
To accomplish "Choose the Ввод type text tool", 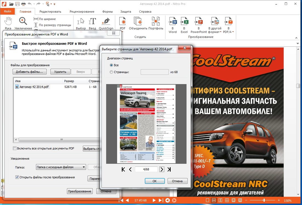I will tap(92, 23).
